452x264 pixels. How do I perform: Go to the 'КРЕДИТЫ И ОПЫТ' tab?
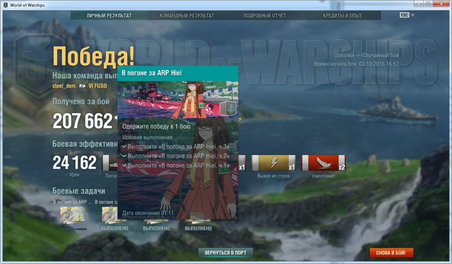point(342,15)
